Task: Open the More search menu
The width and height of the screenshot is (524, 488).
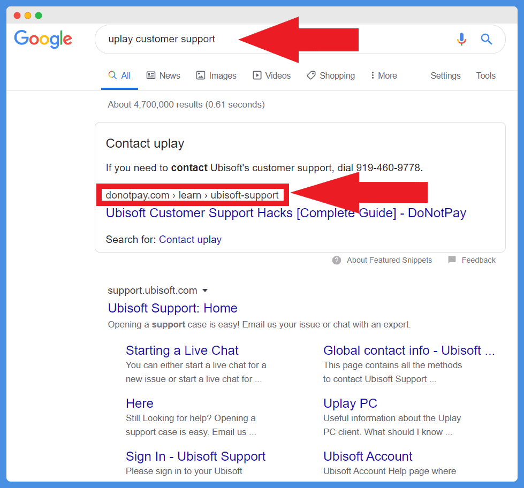Action: tap(384, 75)
